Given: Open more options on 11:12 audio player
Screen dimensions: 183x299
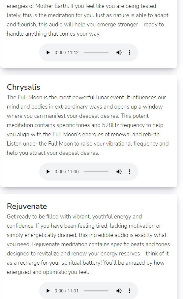Looking at the screenshot, I should (x=130, y=52).
